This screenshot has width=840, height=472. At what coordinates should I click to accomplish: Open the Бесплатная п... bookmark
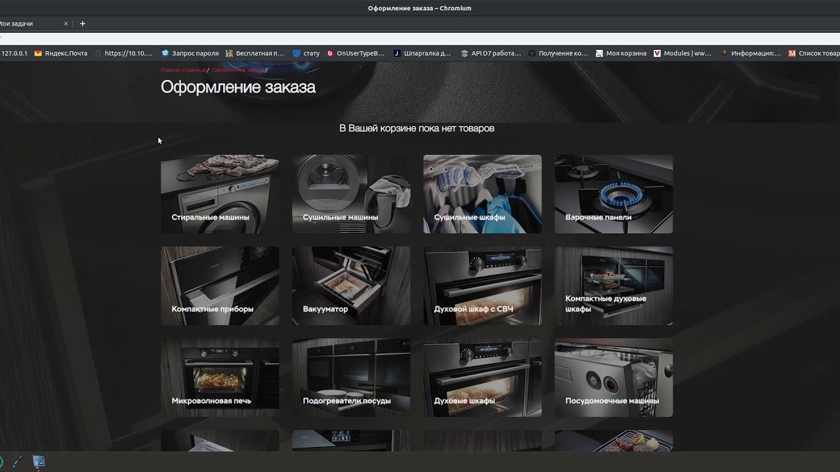[x=255, y=53]
